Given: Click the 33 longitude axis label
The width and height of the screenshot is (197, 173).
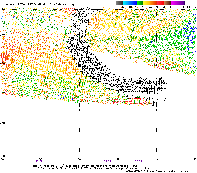Looking at the screenshot, I should tap(41, 159).
